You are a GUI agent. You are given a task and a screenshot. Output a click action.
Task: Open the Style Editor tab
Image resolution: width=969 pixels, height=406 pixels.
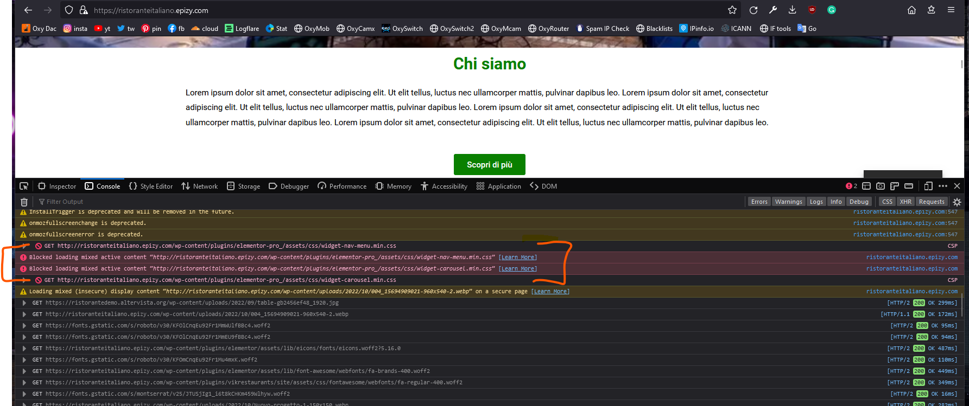coord(151,186)
